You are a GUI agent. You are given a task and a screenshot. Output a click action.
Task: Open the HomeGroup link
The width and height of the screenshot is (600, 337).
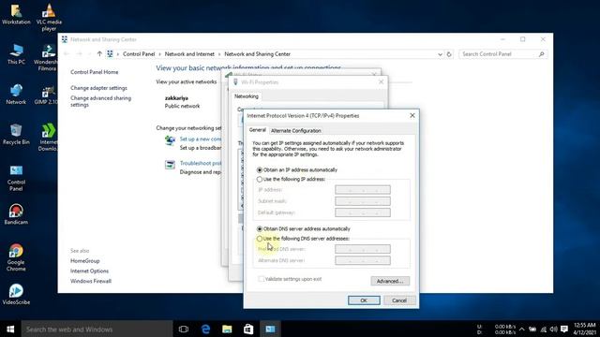(x=85, y=261)
